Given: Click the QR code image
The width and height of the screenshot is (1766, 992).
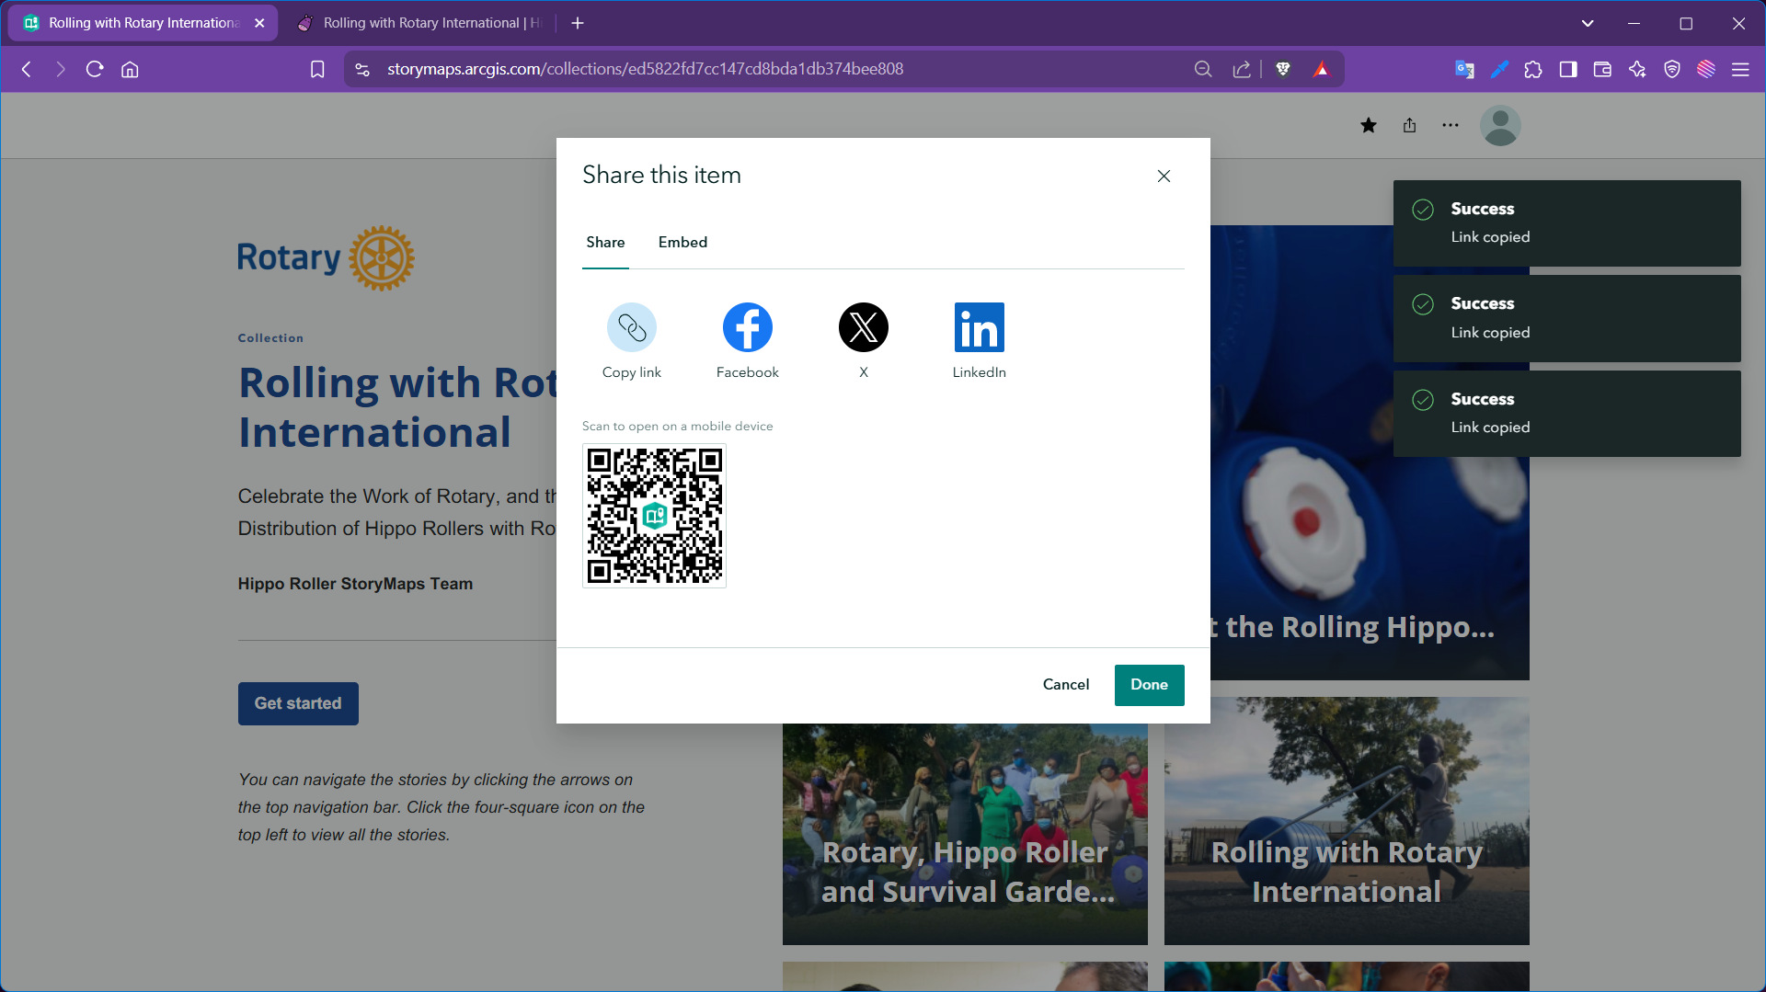Looking at the screenshot, I should (x=654, y=516).
